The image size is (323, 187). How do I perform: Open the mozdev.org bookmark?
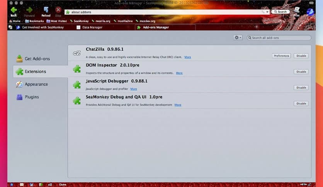146,21
